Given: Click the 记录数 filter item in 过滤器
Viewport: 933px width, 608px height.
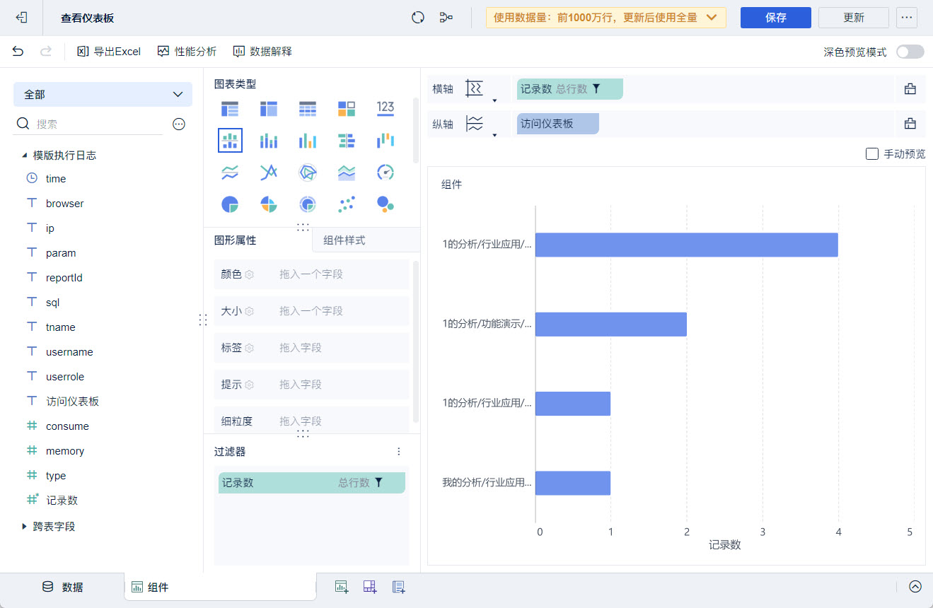Looking at the screenshot, I should [x=312, y=483].
